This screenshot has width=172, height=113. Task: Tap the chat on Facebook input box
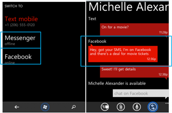(x=141, y=93)
